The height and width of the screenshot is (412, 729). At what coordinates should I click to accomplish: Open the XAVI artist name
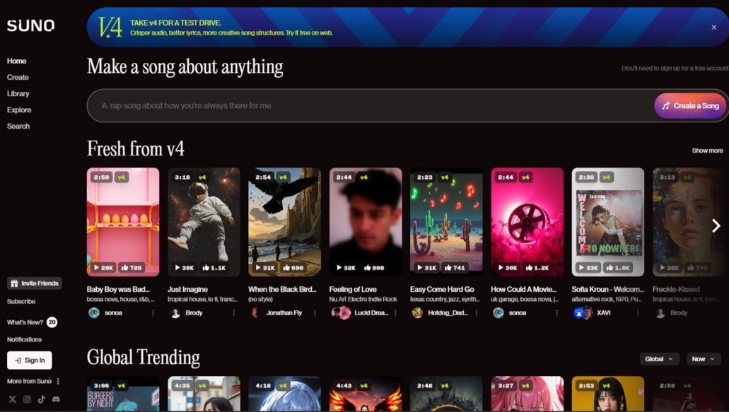coord(603,313)
